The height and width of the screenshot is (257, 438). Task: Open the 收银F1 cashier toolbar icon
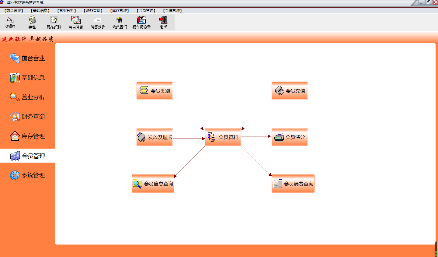point(10,22)
